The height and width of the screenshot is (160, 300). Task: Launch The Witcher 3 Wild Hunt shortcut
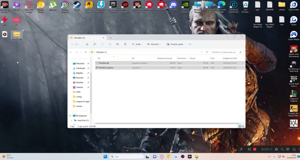click(294, 66)
